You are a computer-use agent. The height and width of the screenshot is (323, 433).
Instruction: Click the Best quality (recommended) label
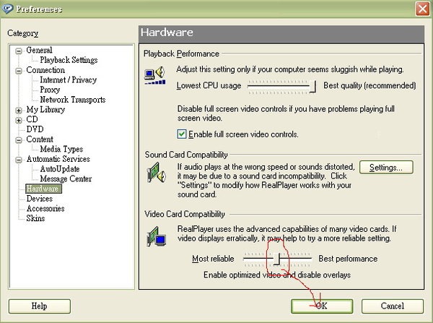point(369,86)
